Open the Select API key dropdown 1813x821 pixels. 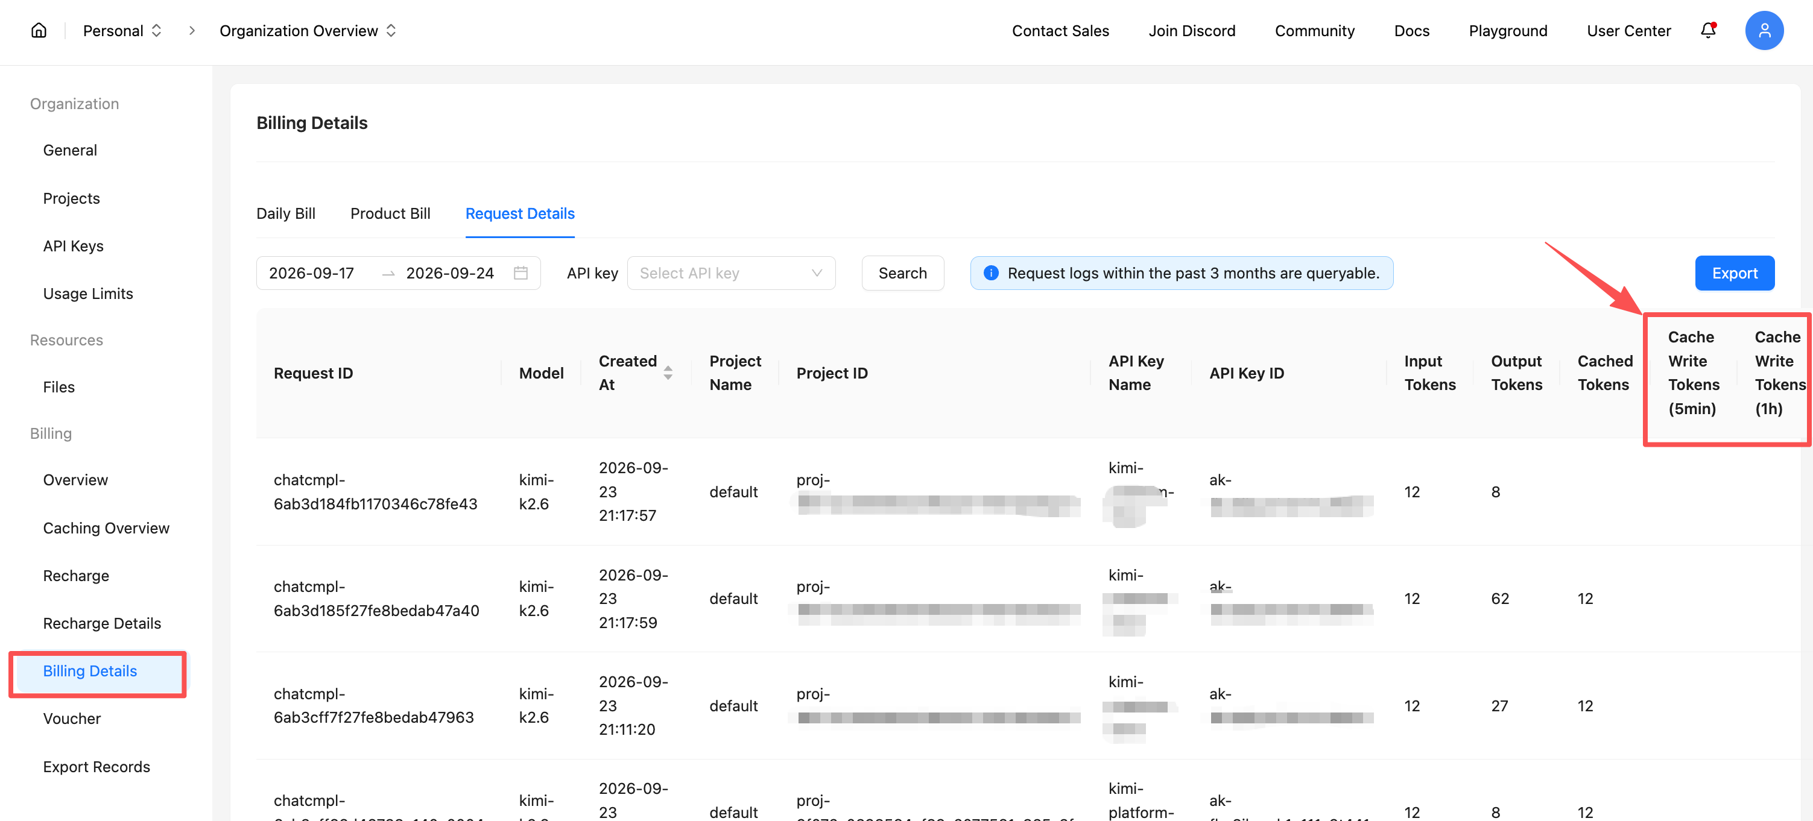pyautogui.click(x=730, y=273)
